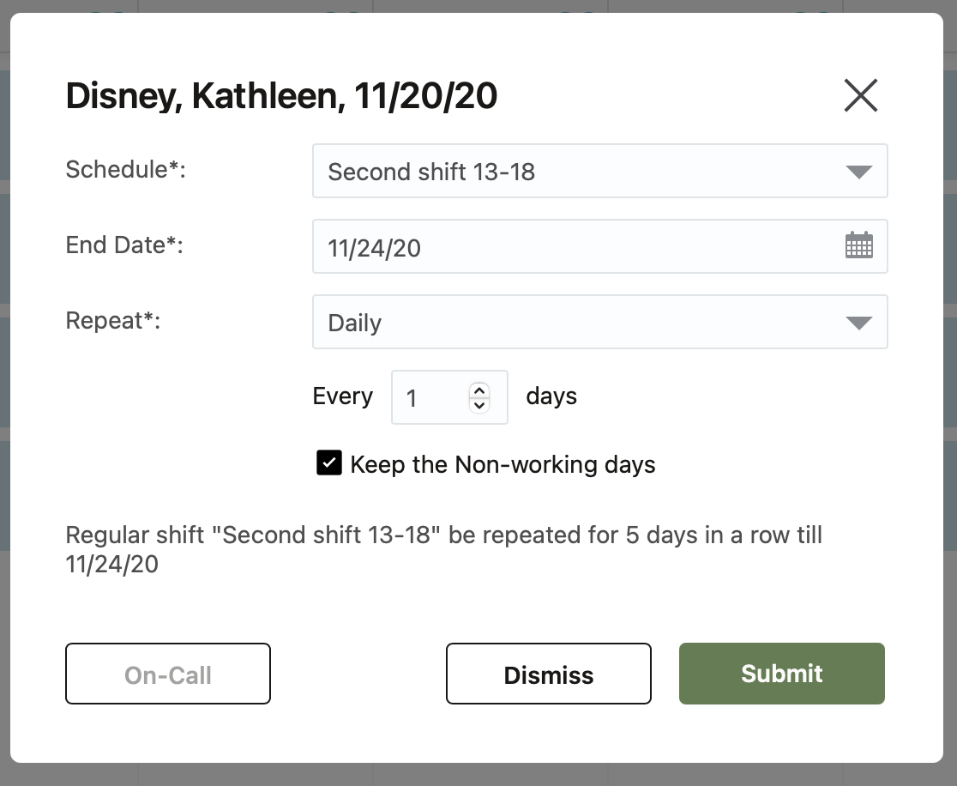Decrease the Every days value by one
The height and width of the screenshot is (786, 957).
479,404
